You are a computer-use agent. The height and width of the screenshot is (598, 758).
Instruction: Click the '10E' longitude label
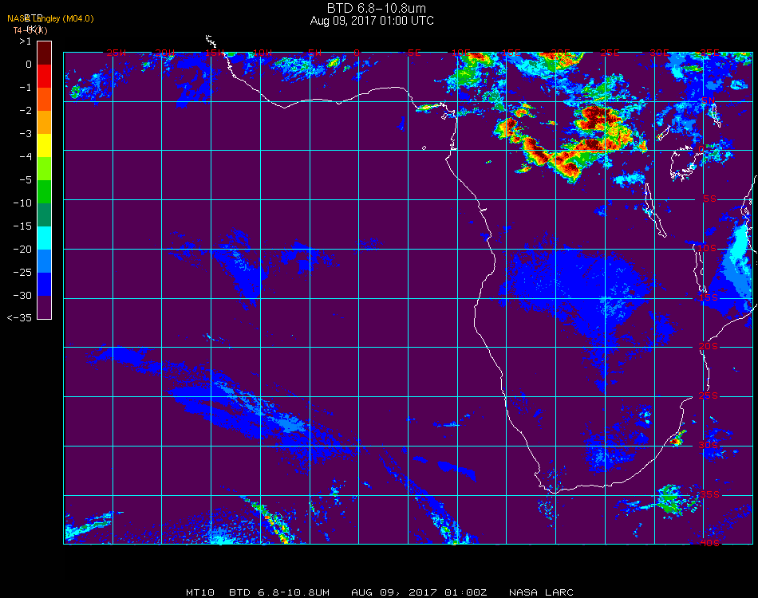pos(461,53)
